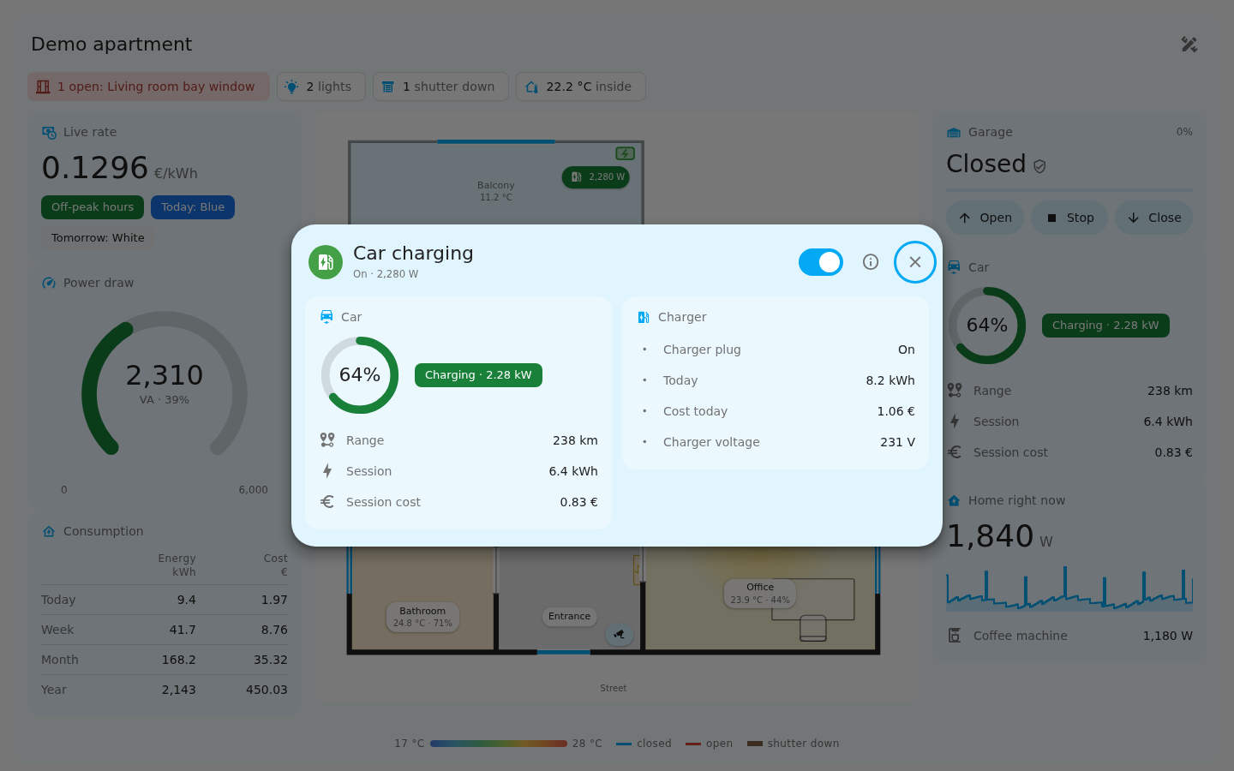This screenshot has width=1234, height=771.
Task: Open the garage door with Open button
Action: (985, 218)
